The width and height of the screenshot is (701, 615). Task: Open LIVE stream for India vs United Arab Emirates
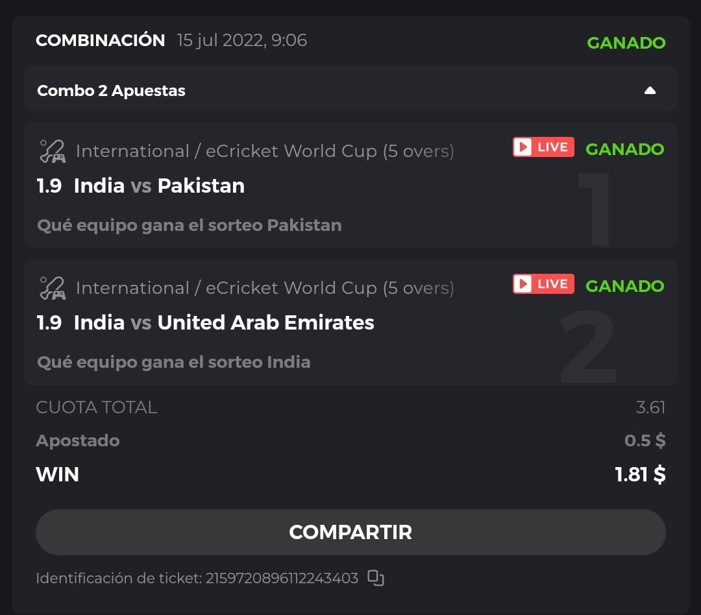pyautogui.click(x=543, y=284)
